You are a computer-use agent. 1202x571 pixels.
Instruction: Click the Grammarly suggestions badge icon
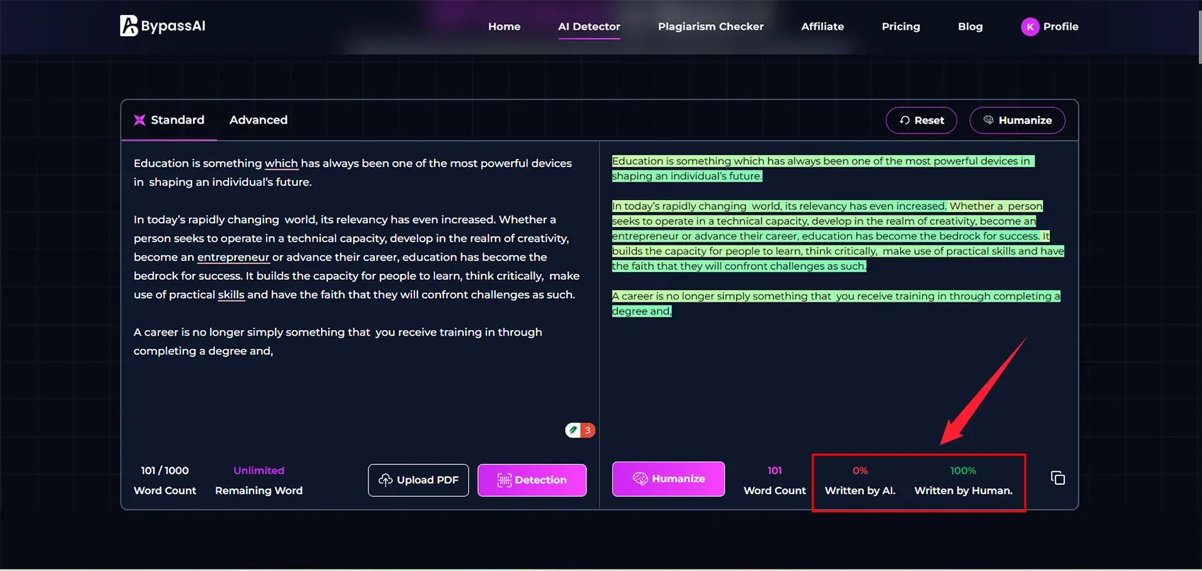click(580, 430)
